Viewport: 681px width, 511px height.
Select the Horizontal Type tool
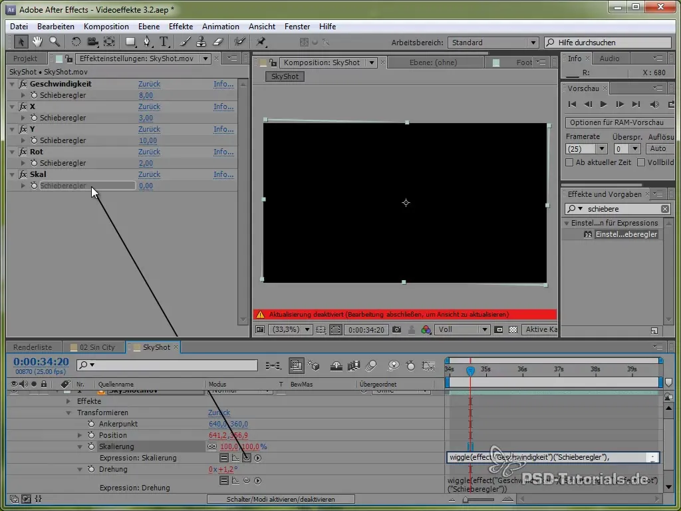pos(164,42)
